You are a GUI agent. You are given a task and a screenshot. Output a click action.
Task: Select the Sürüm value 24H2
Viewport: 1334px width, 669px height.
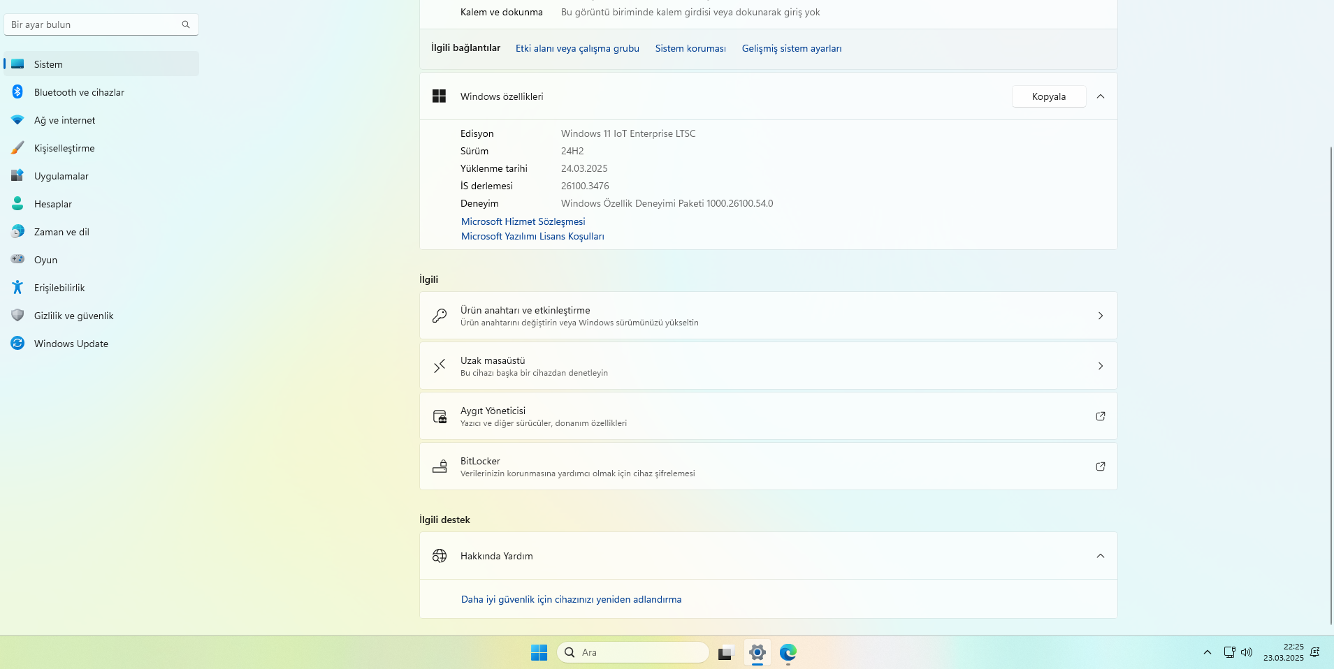[x=572, y=151]
